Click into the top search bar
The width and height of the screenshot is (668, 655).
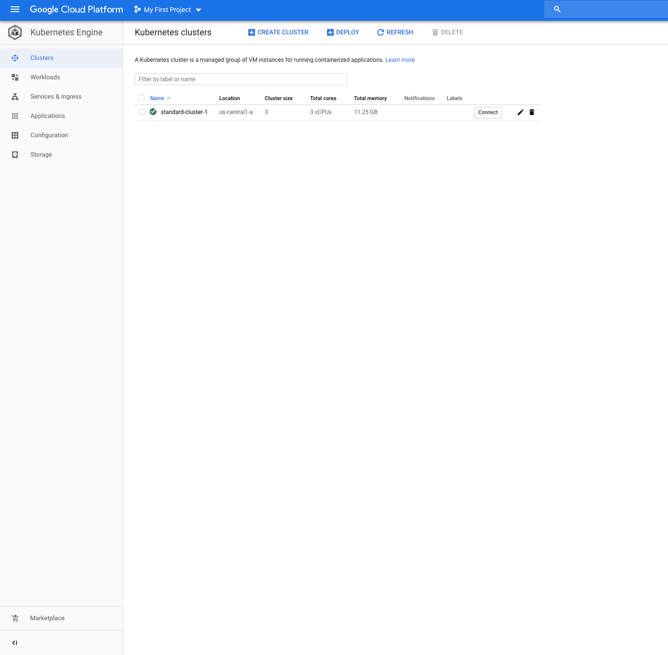606,9
